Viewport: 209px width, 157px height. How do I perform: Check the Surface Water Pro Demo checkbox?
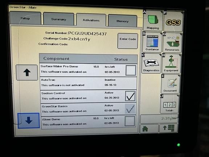click(x=131, y=70)
